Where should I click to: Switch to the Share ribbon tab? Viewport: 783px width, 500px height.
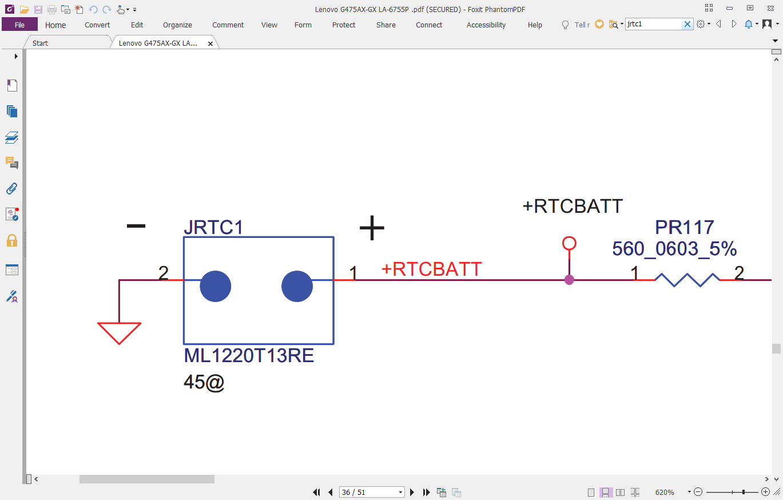click(x=386, y=25)
